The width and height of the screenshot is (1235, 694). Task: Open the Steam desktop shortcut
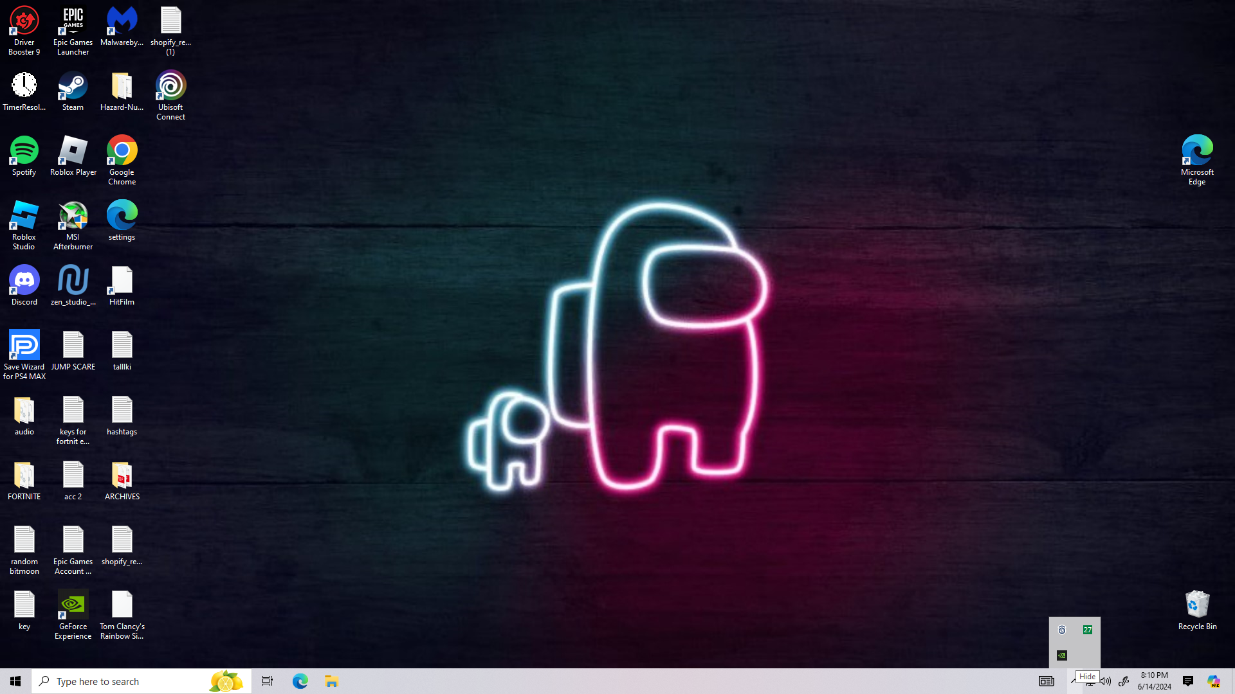point(73,87)
